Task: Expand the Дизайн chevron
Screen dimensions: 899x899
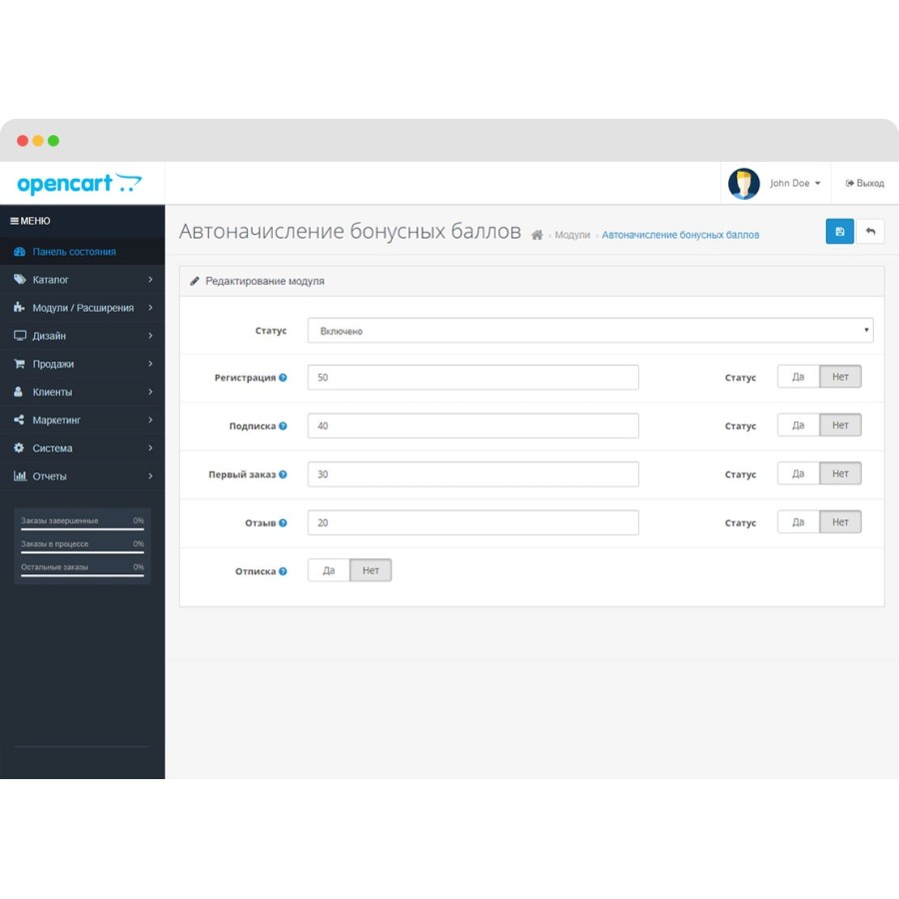Action: click(x=150, y=336)
